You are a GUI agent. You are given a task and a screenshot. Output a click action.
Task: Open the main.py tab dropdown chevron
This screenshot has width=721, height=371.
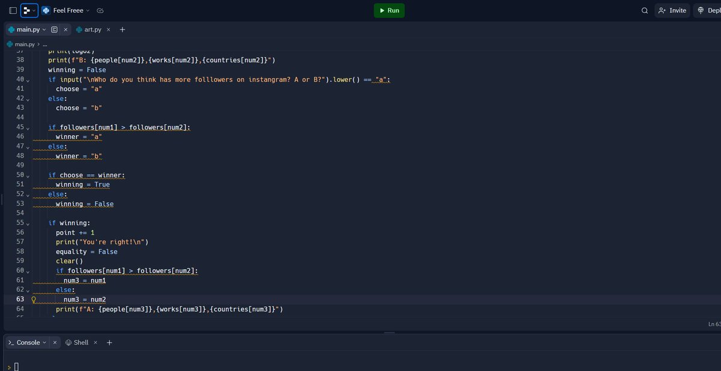44,29
